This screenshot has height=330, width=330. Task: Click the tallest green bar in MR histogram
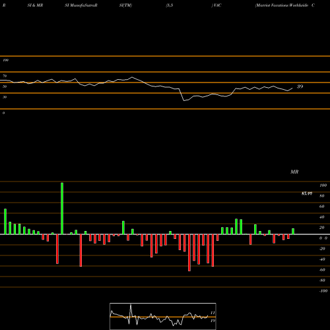(x=62, y=209)
